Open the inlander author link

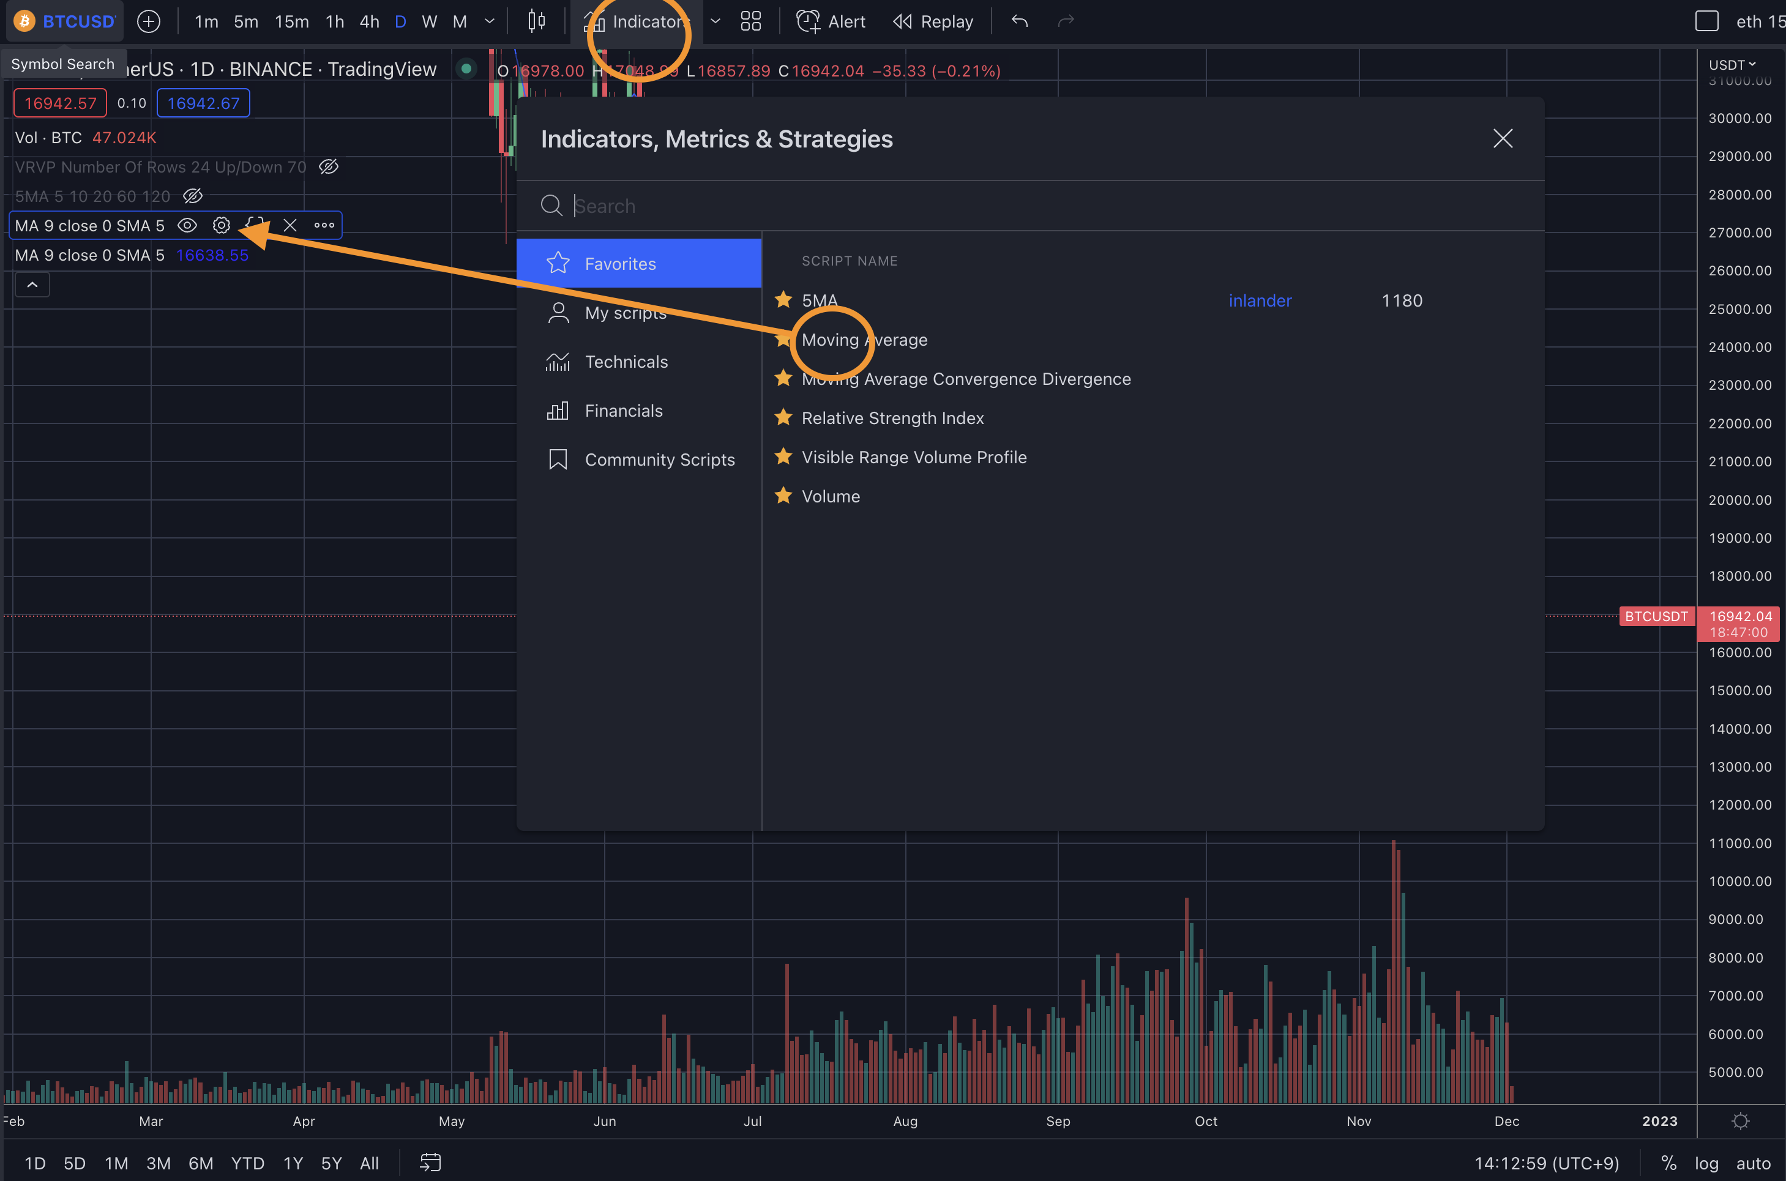click(1260, 300)
